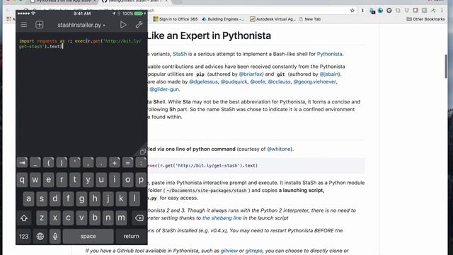The height and width of the screenshot is (255, 453).
Task: Open the Building Engines bookmark
Action: pyautogui.click(x=223, y=19)
